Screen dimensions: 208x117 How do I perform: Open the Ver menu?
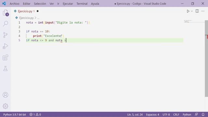pos(52,4)
